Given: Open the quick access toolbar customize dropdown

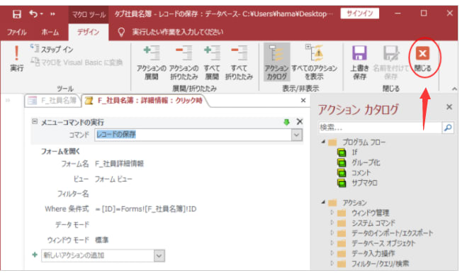Looking at the screenshot, I should coord(52,14).
